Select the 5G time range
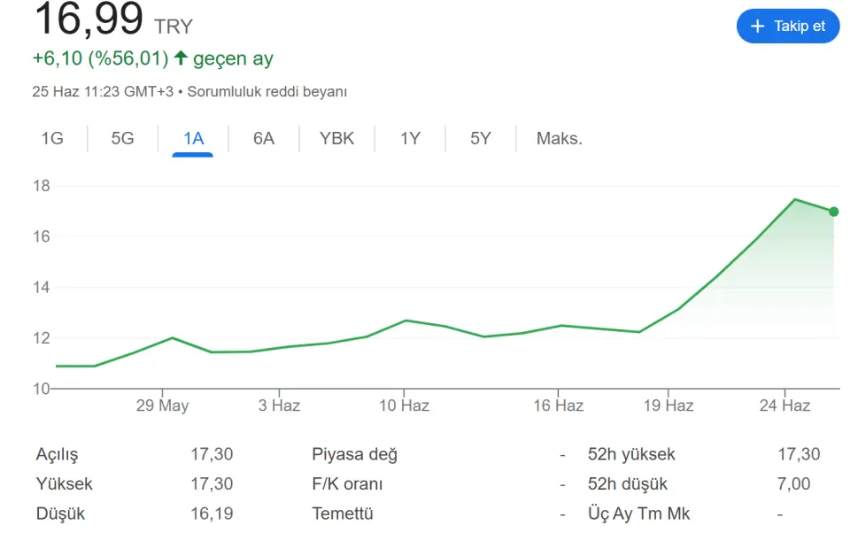 coord(122,138)
